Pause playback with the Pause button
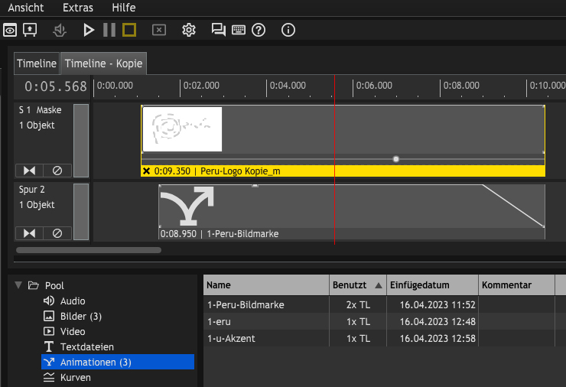 click(x=109, y=30)
